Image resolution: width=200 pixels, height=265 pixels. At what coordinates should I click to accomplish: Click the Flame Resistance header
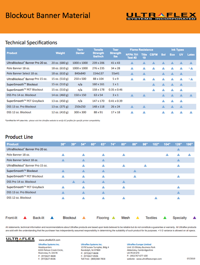pos(141,50)
